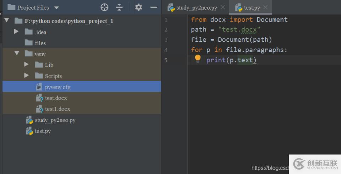Click the test1.docx file icon
Screen dimensions: 341x174
tap(39, 109)
